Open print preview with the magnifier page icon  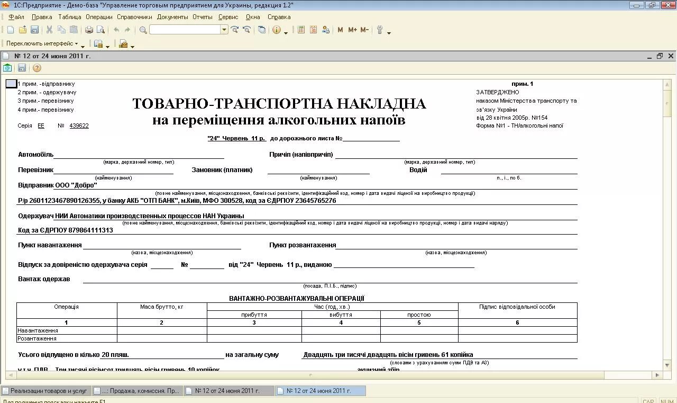(100, 30)
